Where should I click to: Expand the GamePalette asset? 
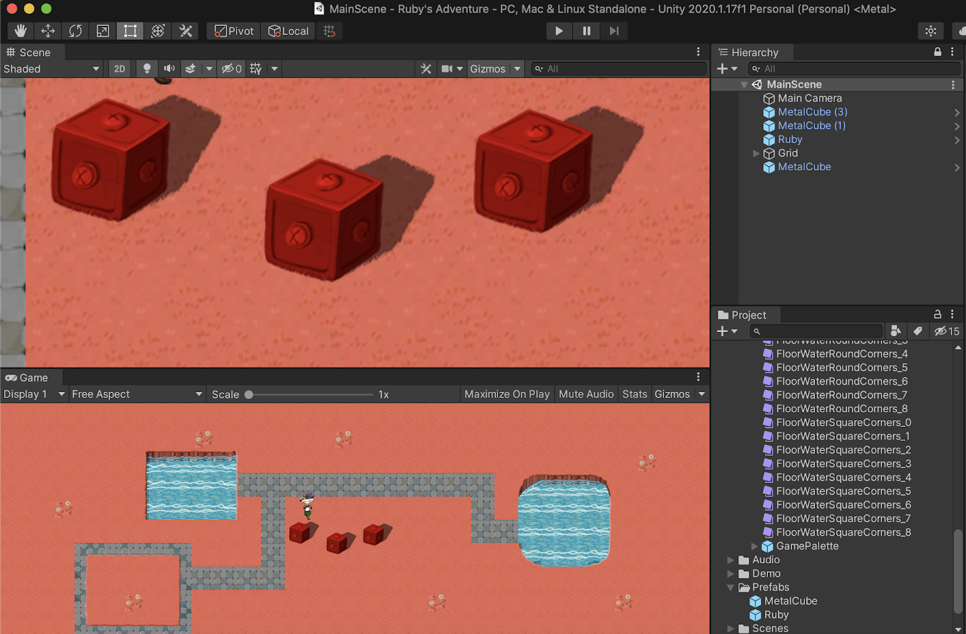point(754,546)
